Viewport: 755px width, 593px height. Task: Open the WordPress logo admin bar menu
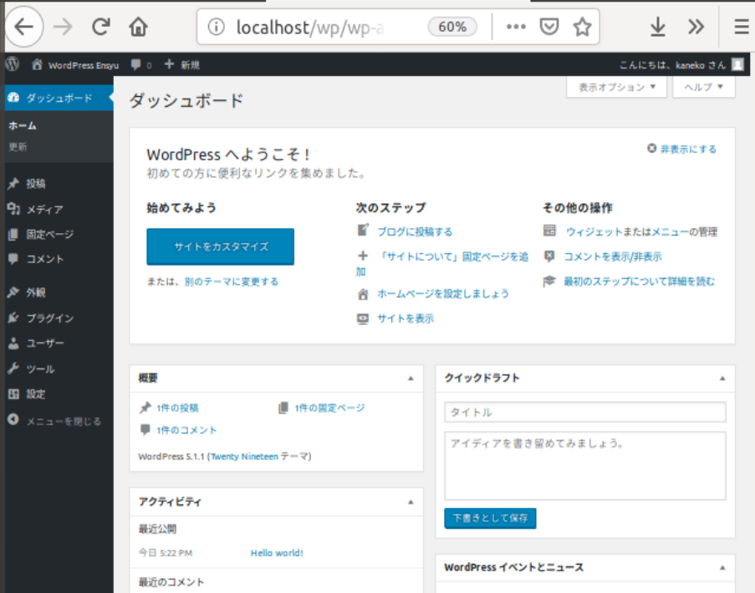pyautogui.click(x=13, y=64)
